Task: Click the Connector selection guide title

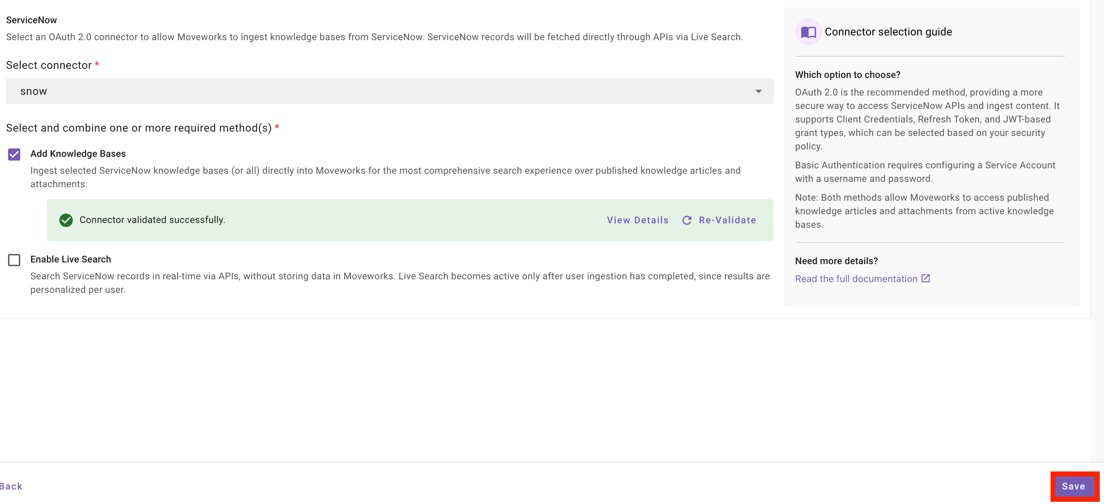Action: point(888,32)
